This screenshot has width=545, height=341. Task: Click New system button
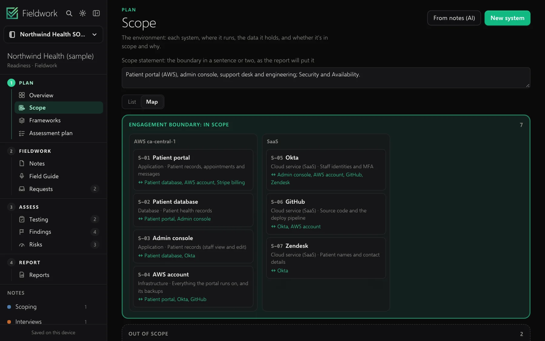click(507, 18)
